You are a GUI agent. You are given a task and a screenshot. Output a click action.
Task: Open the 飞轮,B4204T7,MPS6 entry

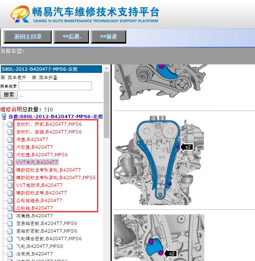point(39,246)
